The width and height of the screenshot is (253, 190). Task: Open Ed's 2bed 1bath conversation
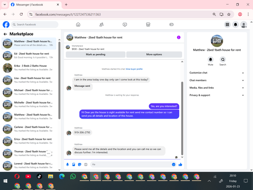(x=29, y=56)
